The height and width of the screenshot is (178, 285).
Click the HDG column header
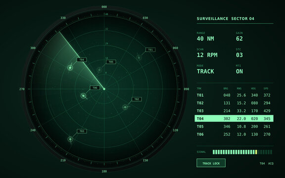(253, 89)
